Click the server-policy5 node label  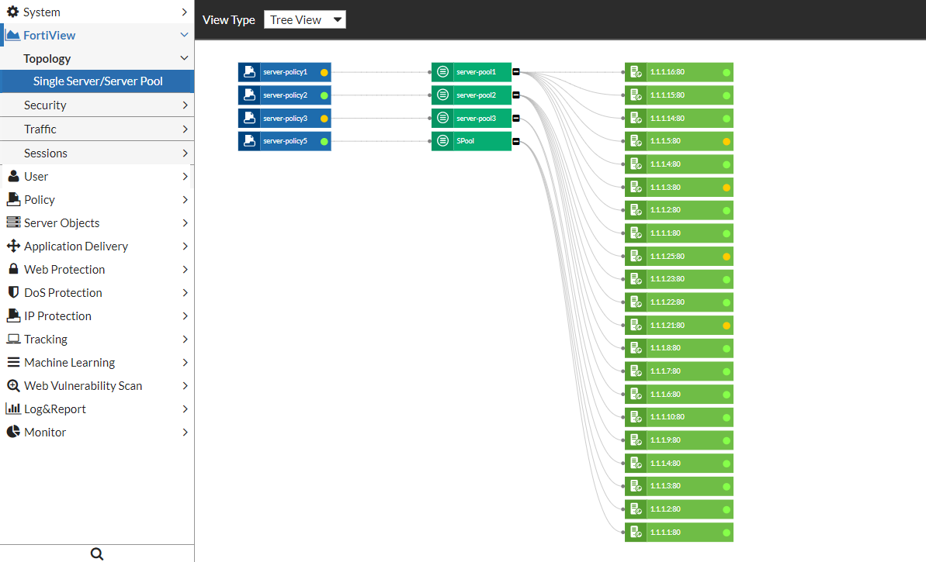point(286,141)
